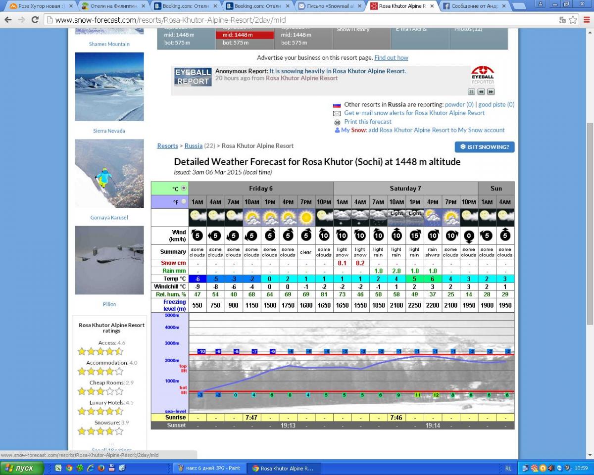The width and height of the screenshot is (594, 475).
Task: Click the 'good piste (0)' link
Action: [x=496, y=104]
